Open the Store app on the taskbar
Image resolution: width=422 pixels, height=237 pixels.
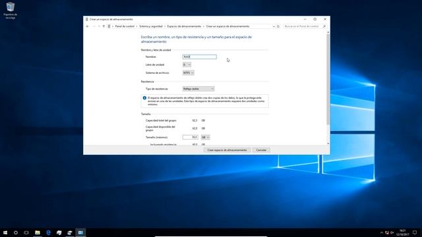(x=59, y=232)
